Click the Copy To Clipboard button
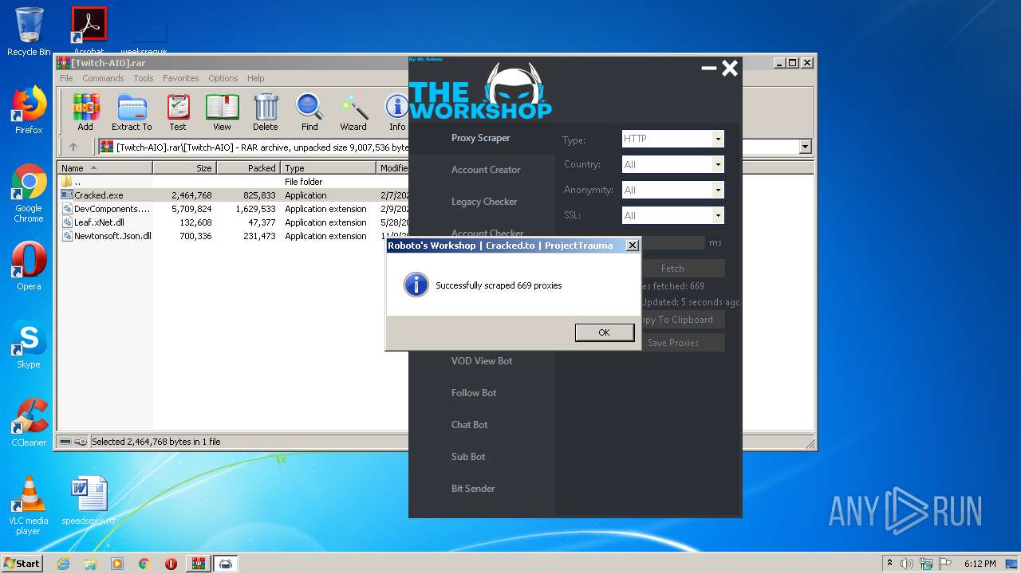 (x=682, y=320)
